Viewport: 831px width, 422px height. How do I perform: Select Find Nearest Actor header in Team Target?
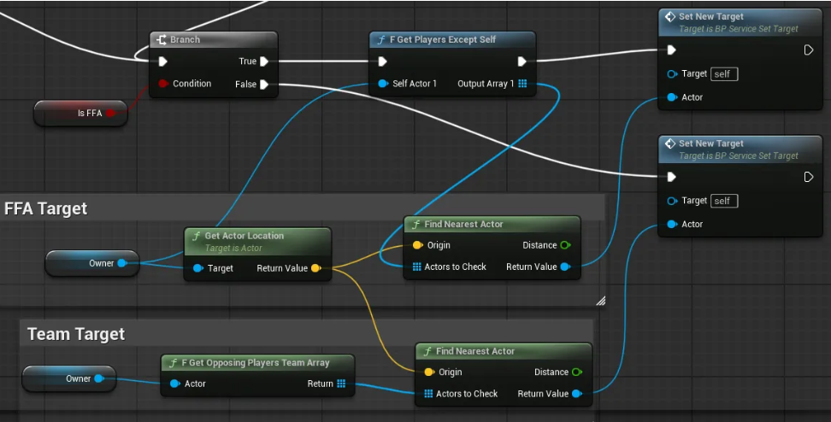coord(504,352)
